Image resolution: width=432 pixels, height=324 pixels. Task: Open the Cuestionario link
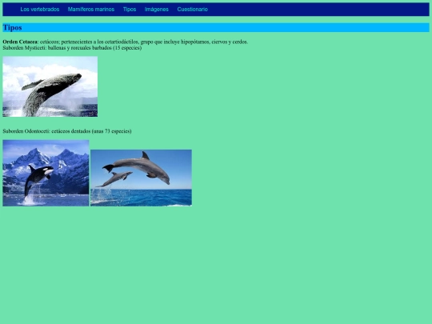192,10
